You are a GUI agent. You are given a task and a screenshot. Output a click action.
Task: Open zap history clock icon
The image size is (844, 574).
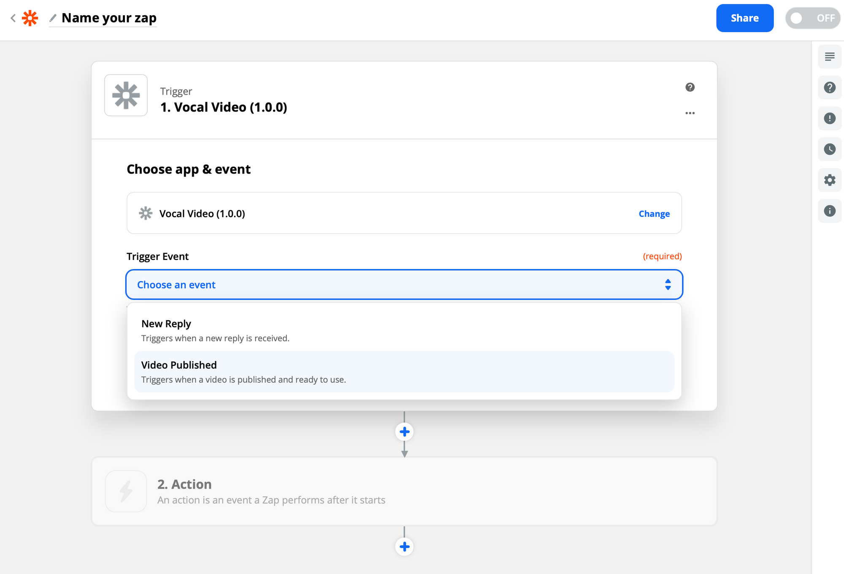pyautogui.click(x=829, y=149)
